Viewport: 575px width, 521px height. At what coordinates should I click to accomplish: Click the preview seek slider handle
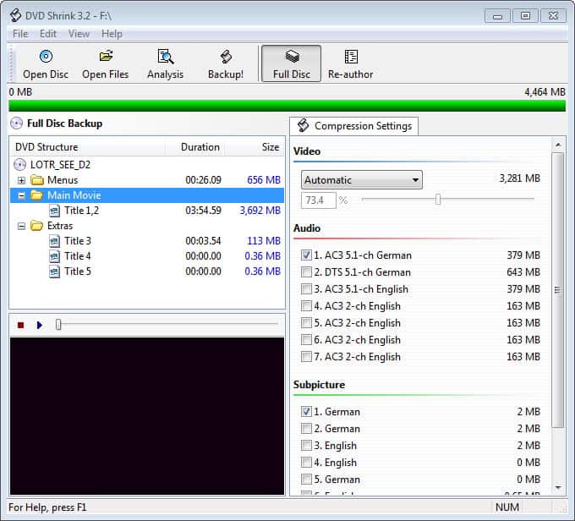coord(58,324)
